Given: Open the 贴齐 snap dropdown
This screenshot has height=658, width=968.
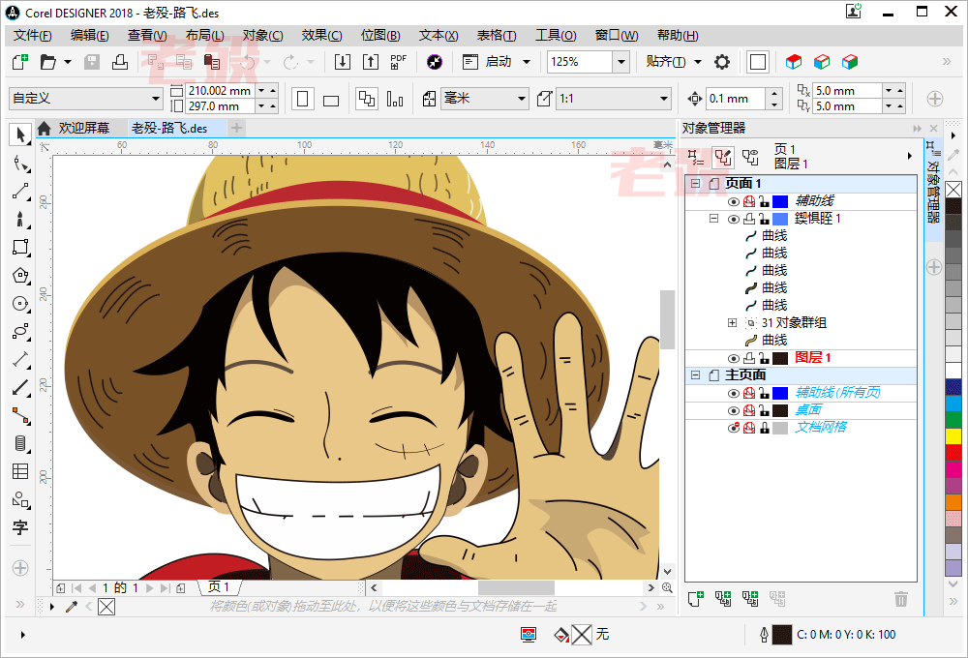Looking at the screenshot, I should [698, 62].
